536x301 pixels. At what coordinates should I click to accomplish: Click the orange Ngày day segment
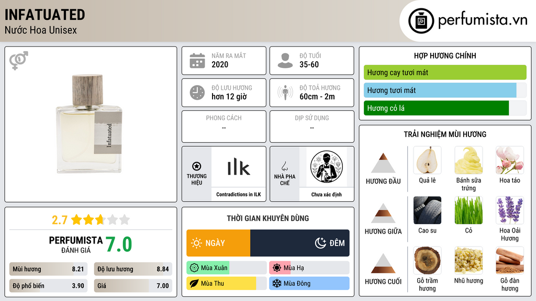218,243
